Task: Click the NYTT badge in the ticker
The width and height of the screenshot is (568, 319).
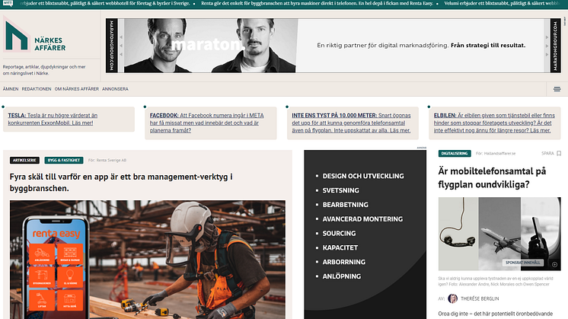Action: 7,4
